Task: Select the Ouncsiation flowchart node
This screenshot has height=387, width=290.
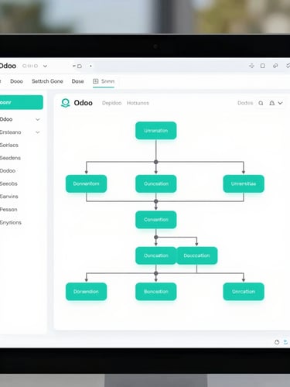Action: [156, 183]
